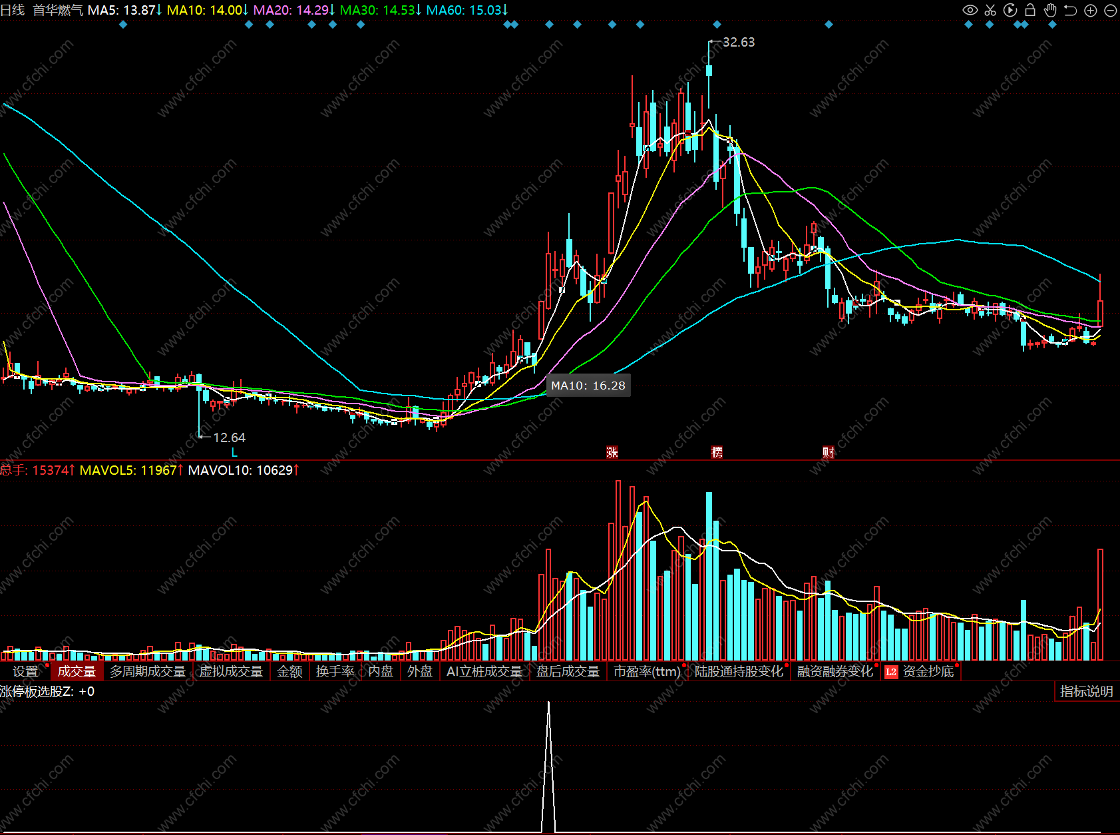Click the 12.64 low price label
1120x835 pixels.
pos(229,437)
